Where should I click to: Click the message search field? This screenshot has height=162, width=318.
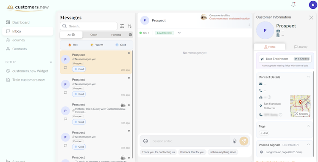tap(89, 26)
